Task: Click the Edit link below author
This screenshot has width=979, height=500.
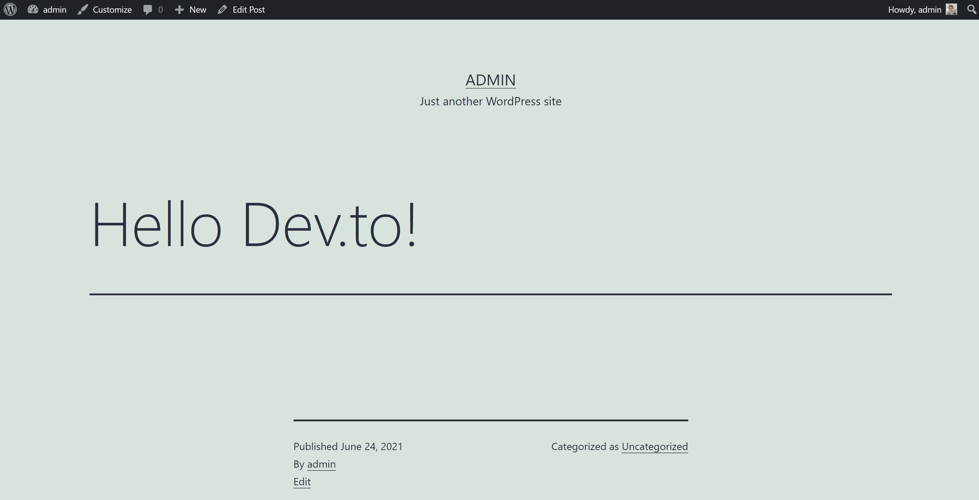Action: pyautogui.click(x=302, y=482)
